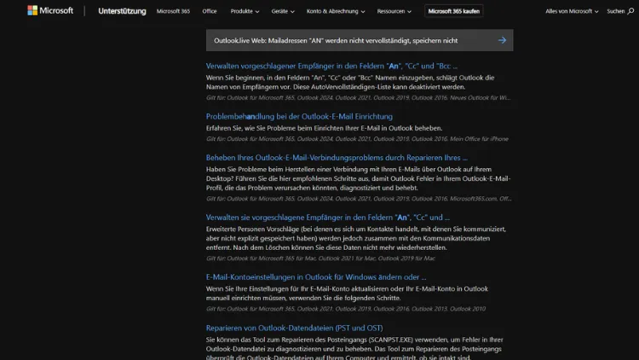Click text 'Gilt für: Outlook für Microsoft 365 für Mac'
The width and height of the screenshot is (639, 360).
320,258
